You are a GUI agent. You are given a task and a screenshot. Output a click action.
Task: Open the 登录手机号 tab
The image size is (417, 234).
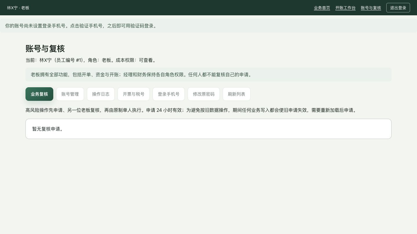[169, 94]
